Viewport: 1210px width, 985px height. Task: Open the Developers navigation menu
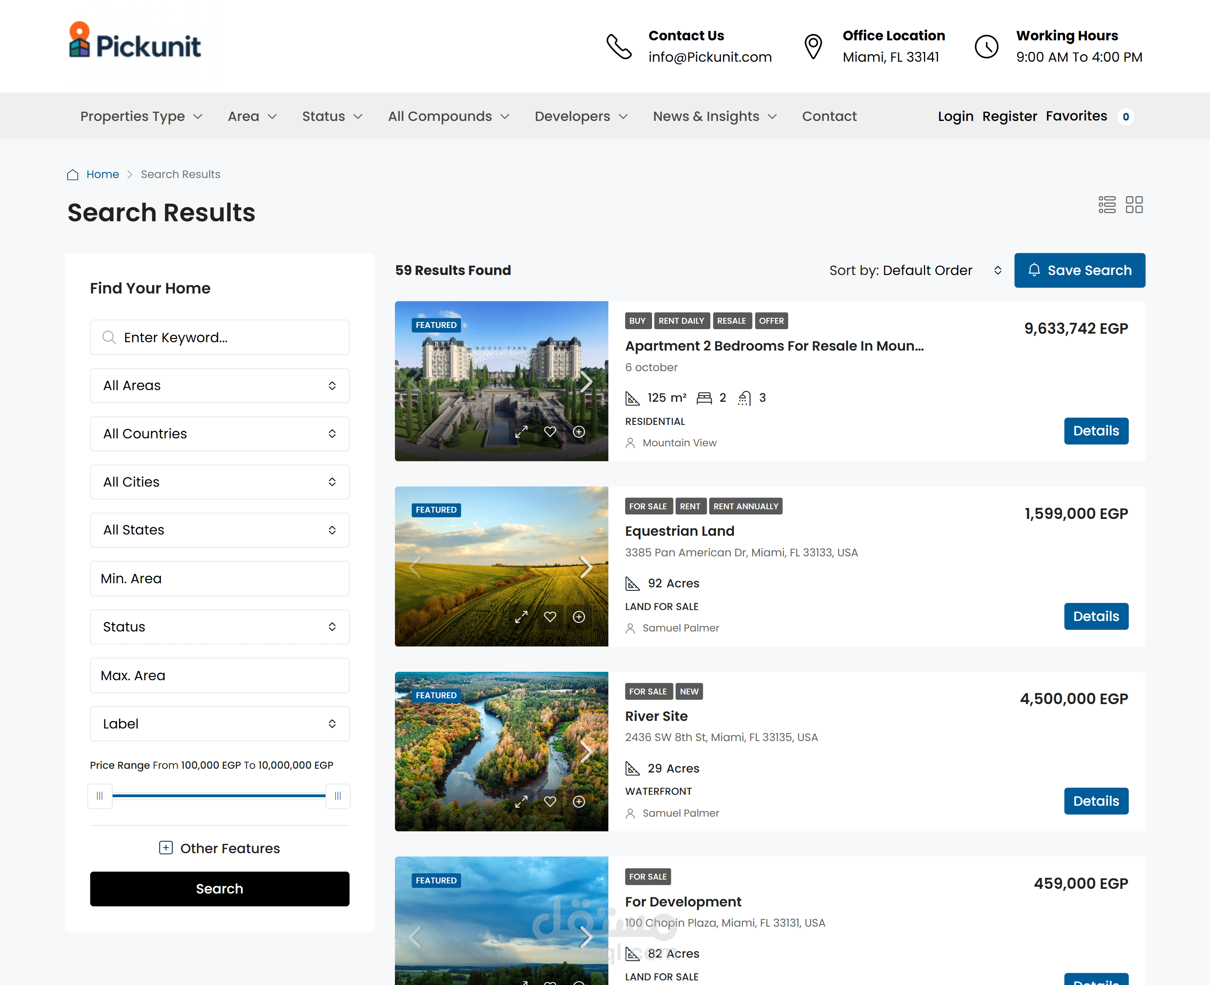[580, 116]
